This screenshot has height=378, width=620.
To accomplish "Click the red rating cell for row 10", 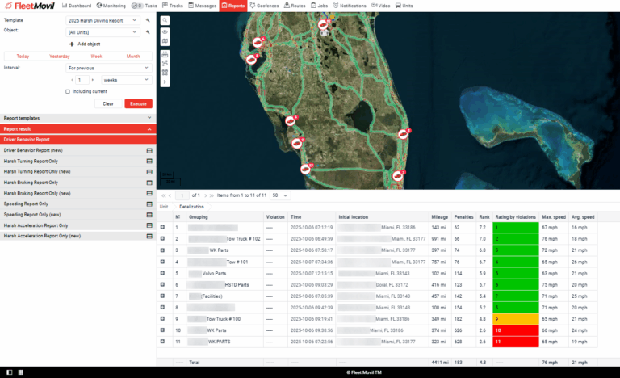I will [515, 330].
